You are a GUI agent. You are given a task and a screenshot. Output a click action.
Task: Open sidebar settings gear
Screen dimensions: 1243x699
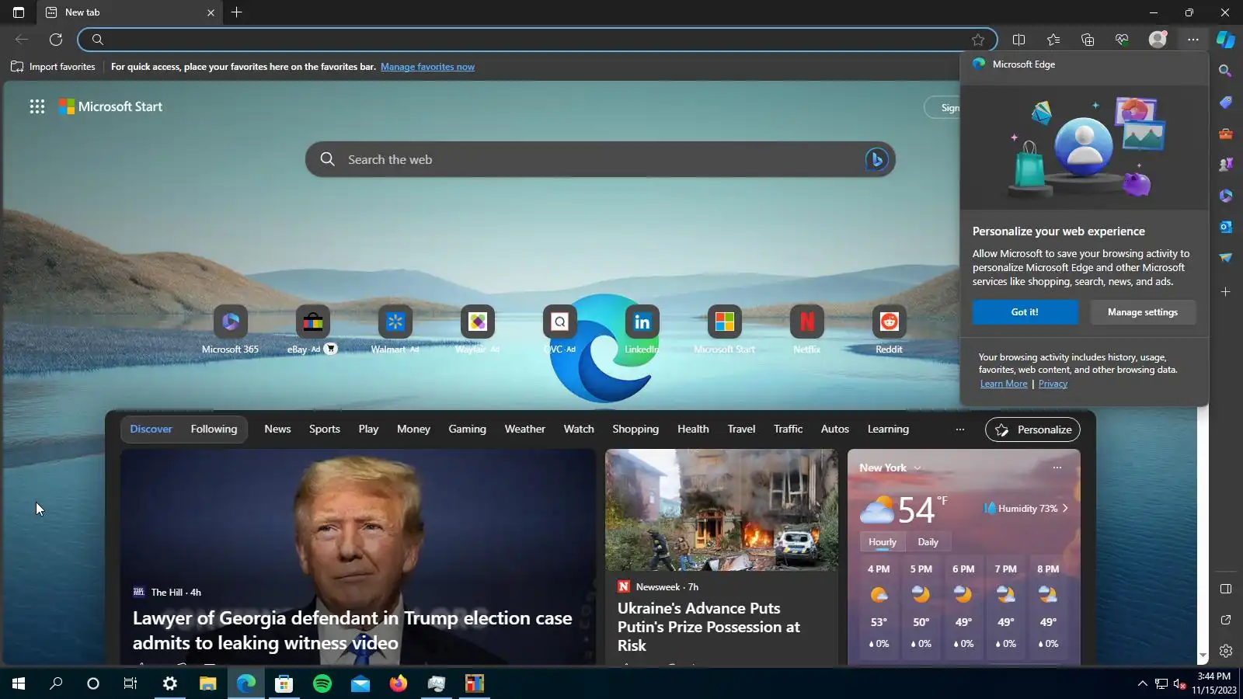[1225, 651]
